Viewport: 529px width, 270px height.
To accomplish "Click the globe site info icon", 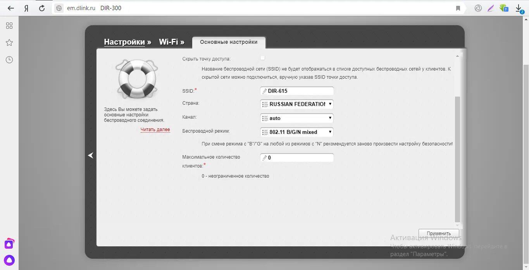I will [x=59, y=8].
